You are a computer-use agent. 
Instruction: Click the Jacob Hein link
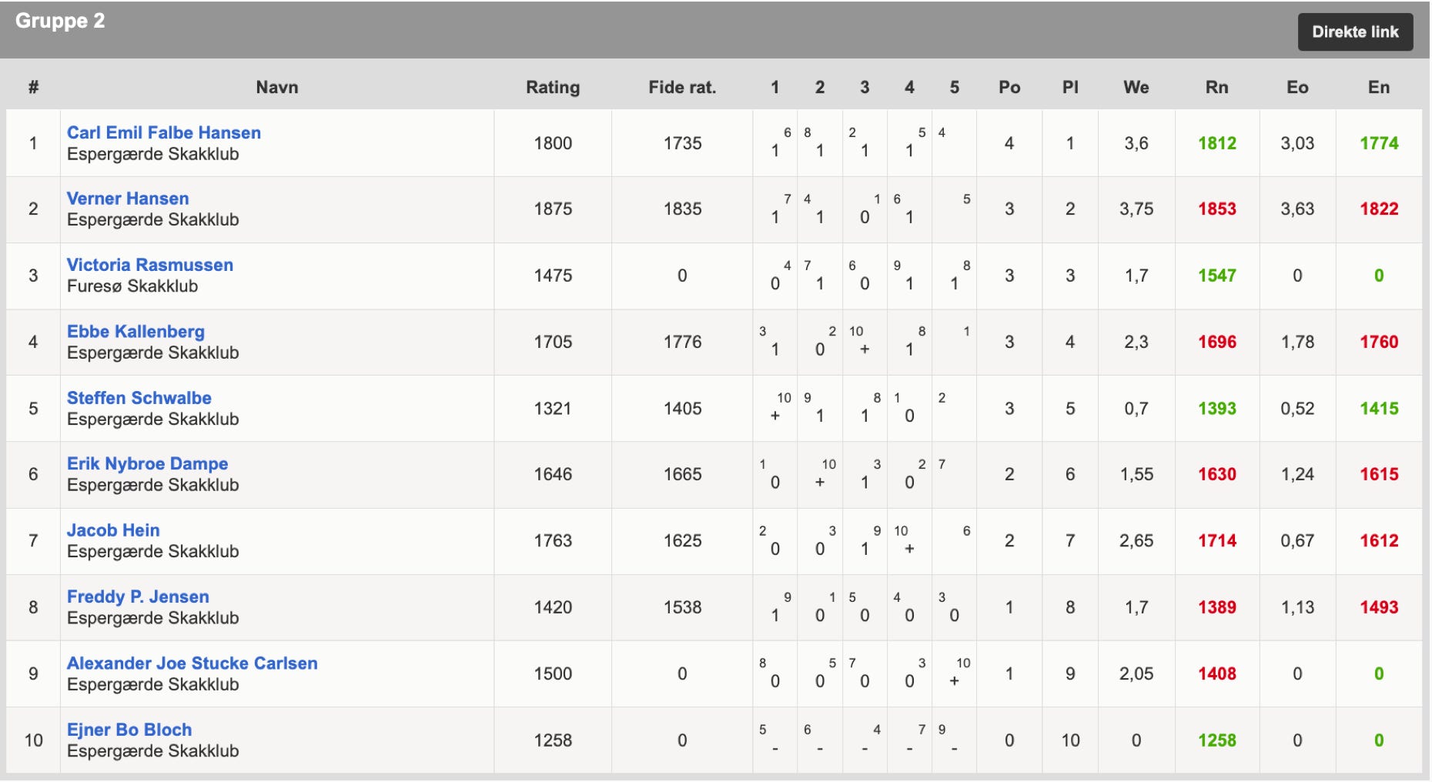(113, 530)
